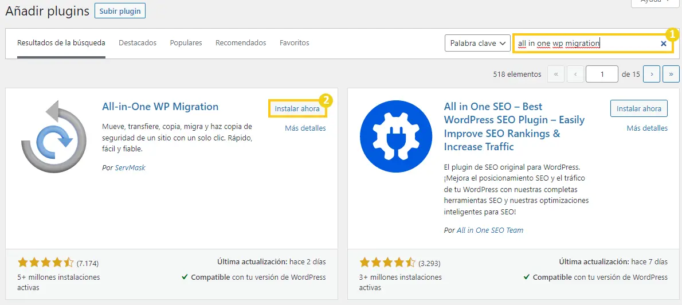Click the 7.174 rating stars

point(46,263)
